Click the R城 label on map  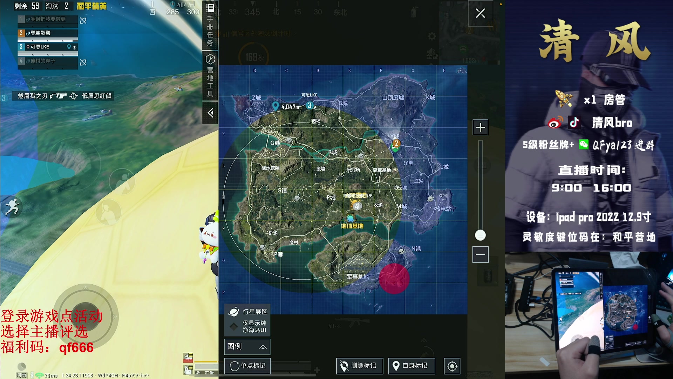(x=333, y=152)
